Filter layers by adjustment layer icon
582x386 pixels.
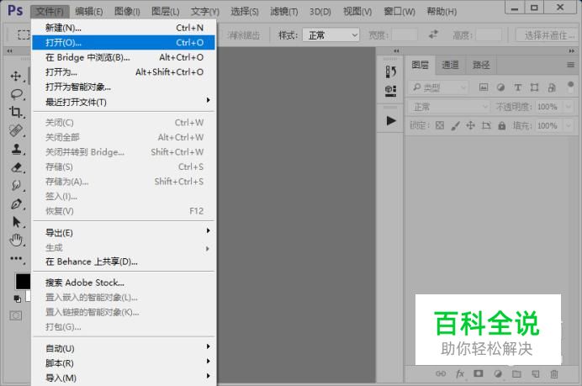[x=500, y=87]
